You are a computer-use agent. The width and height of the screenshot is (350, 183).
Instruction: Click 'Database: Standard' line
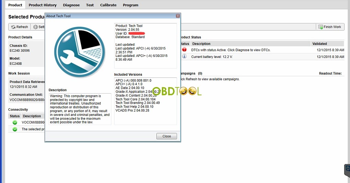pos(130,37)
